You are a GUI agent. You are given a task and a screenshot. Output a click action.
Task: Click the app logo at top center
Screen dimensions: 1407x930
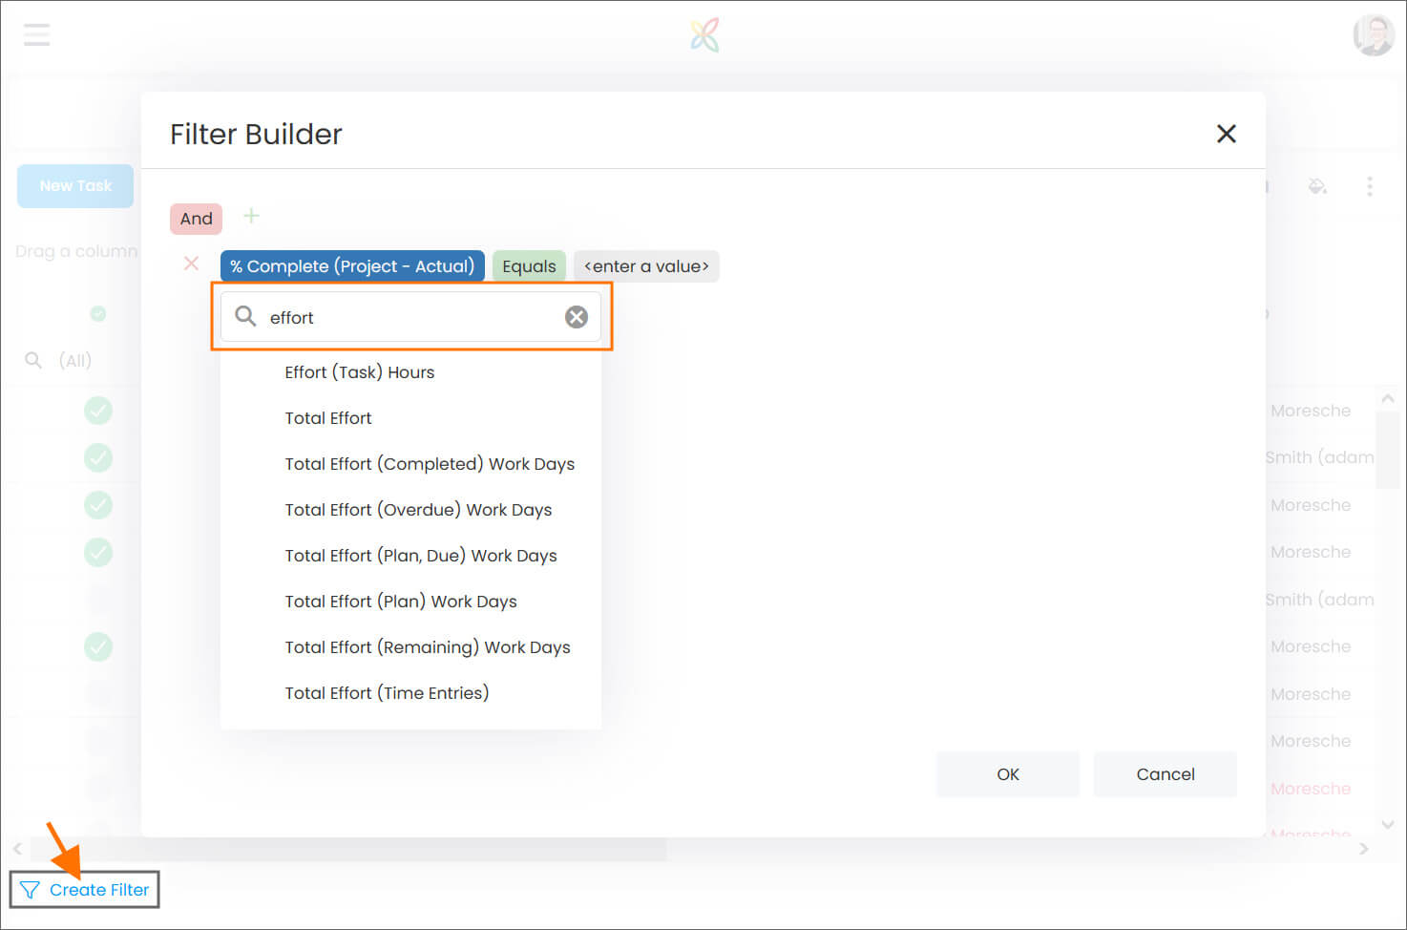point(703,34)
